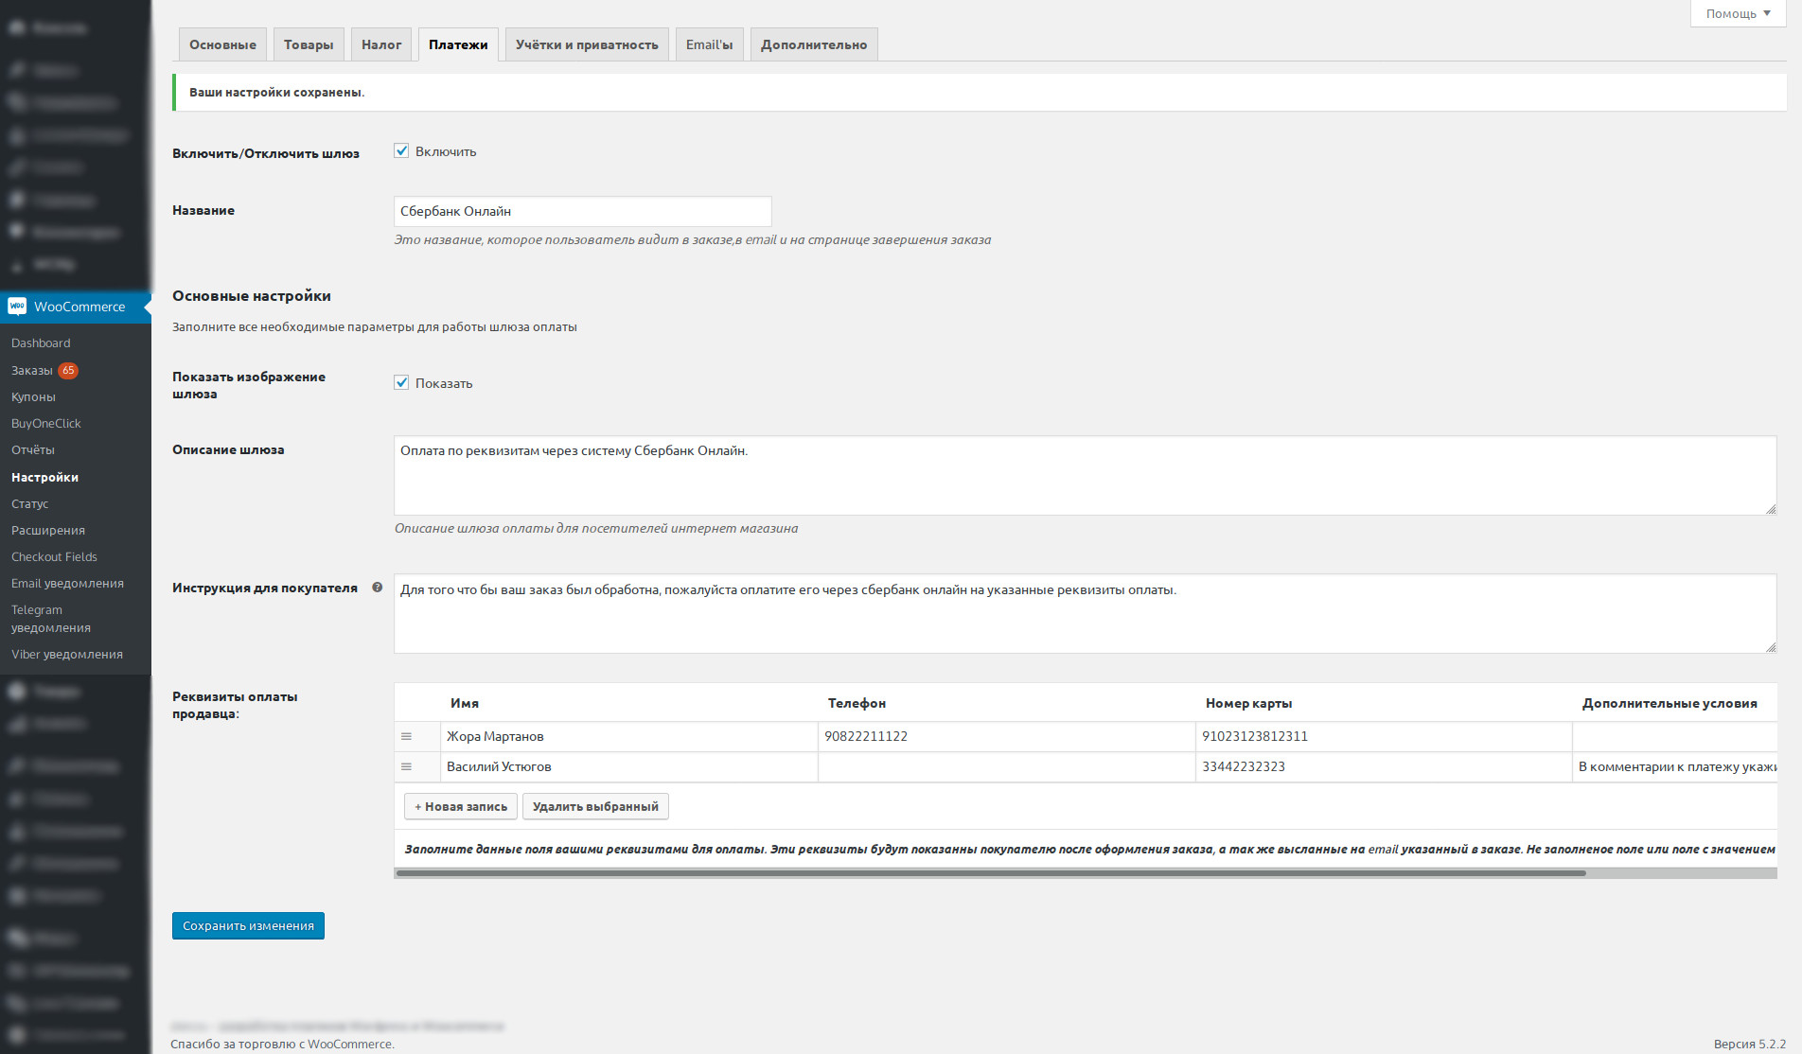Viewport: 1802px width, 1054px height.
Task: Click the orders count badge showing 65
Action: (68, 370)
